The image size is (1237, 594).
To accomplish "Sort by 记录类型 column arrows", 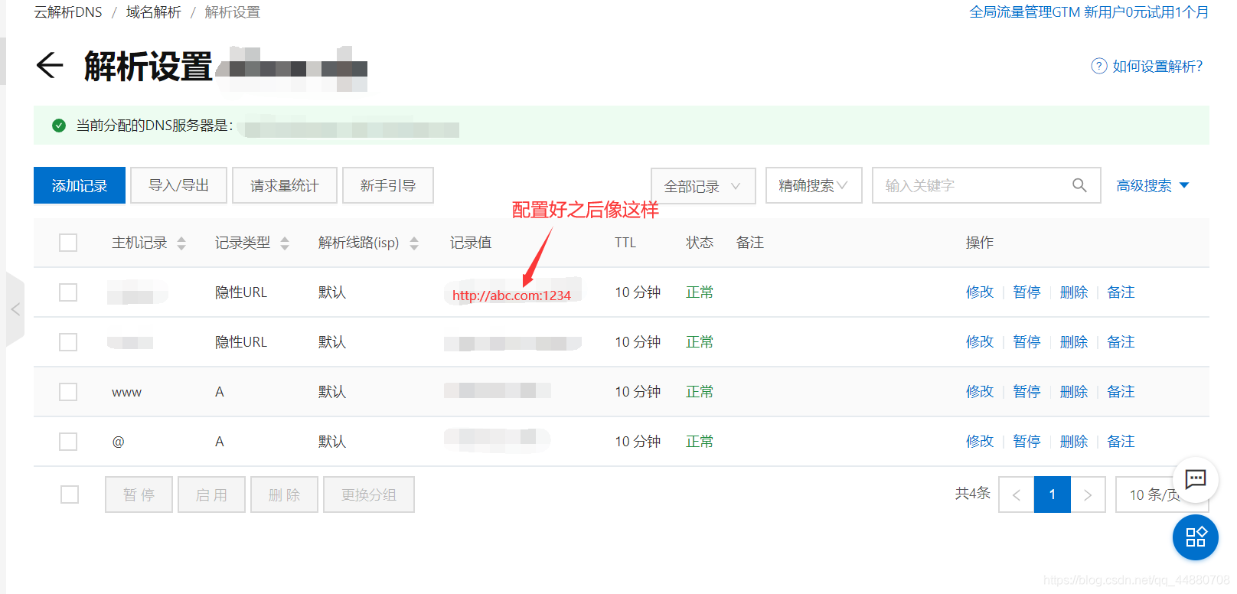I will click(x=285, y=243).
